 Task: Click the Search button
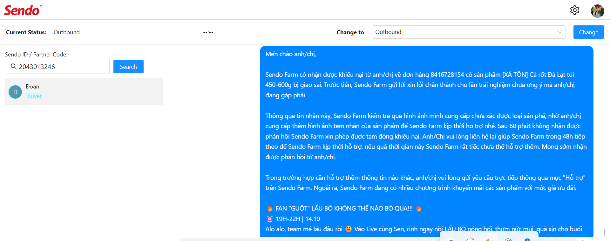128,67
